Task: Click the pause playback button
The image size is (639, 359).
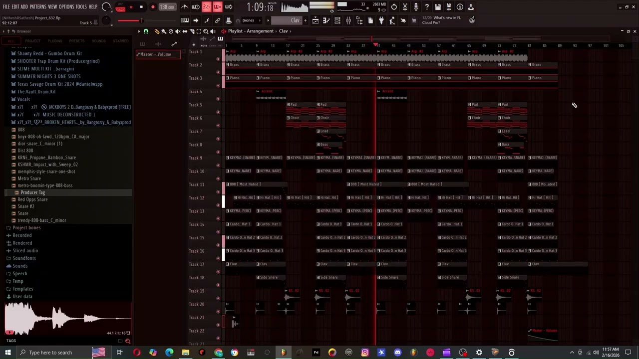Action: (131, 7)
